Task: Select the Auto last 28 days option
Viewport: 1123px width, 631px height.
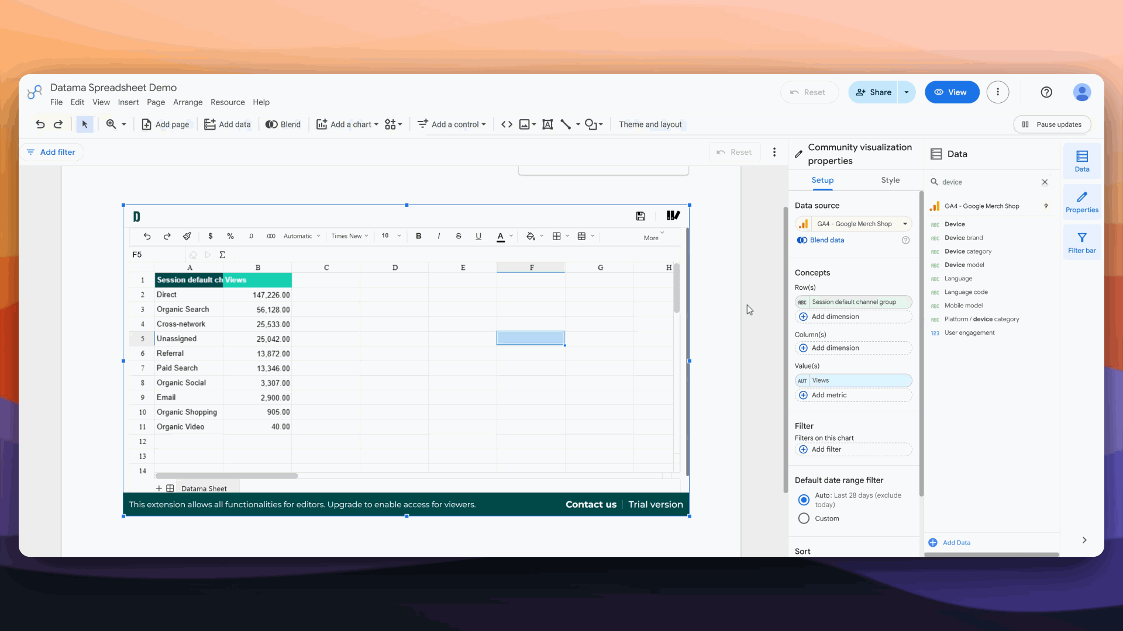Action: [x=804, y=500]
